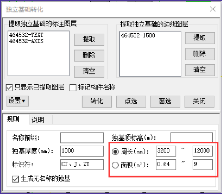The width and height of the screenshot is (222, 194).
Task: Enable 标记构件名称 checkbox
Action: coord(73,87)
